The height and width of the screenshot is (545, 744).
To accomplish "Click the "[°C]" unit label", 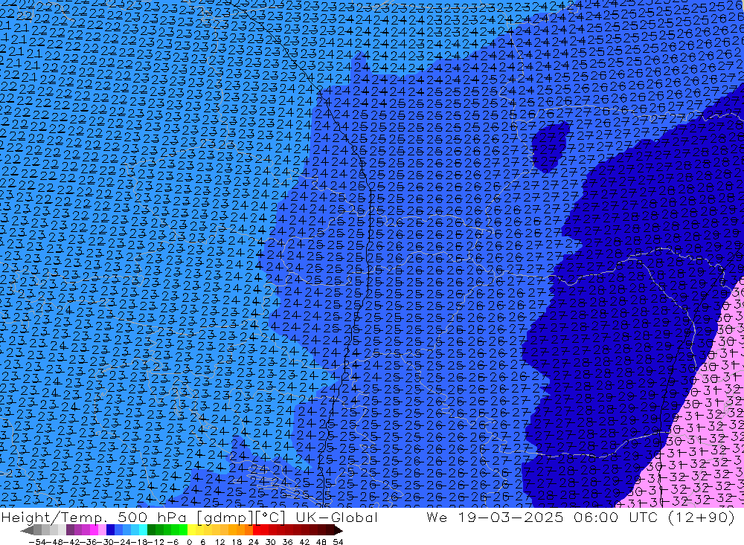I will point(271,517).
